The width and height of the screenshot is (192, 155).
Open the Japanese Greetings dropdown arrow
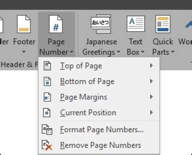(118, 52)
